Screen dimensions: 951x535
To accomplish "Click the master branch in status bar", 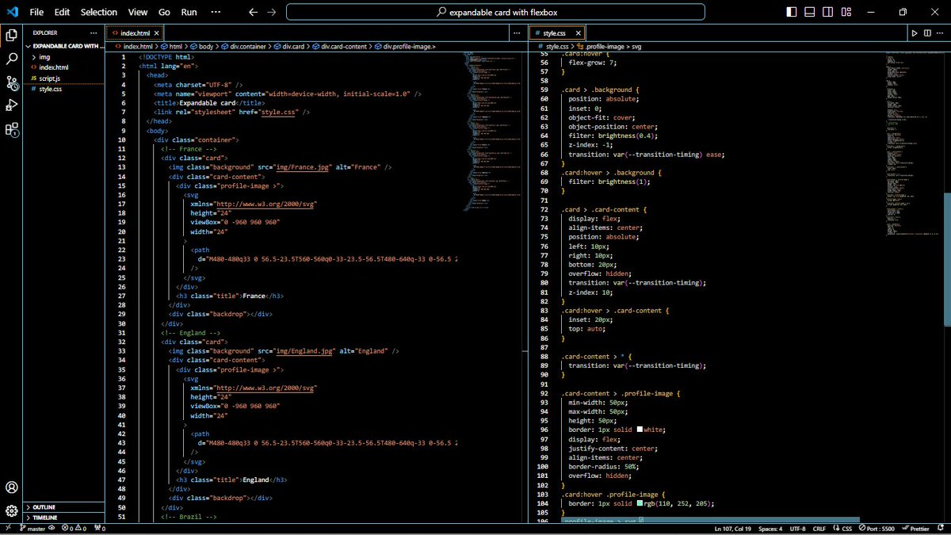I will [32, 529].
